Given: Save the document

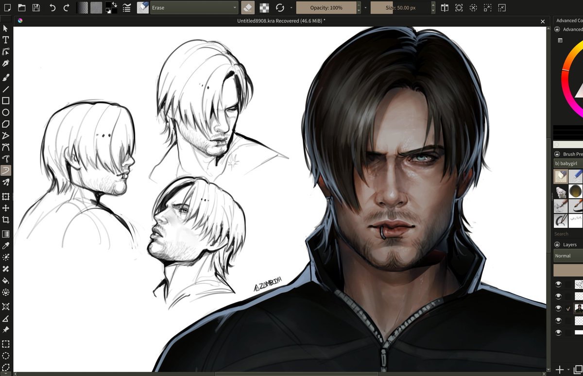Looking at the screenshot, I should 36,8.
